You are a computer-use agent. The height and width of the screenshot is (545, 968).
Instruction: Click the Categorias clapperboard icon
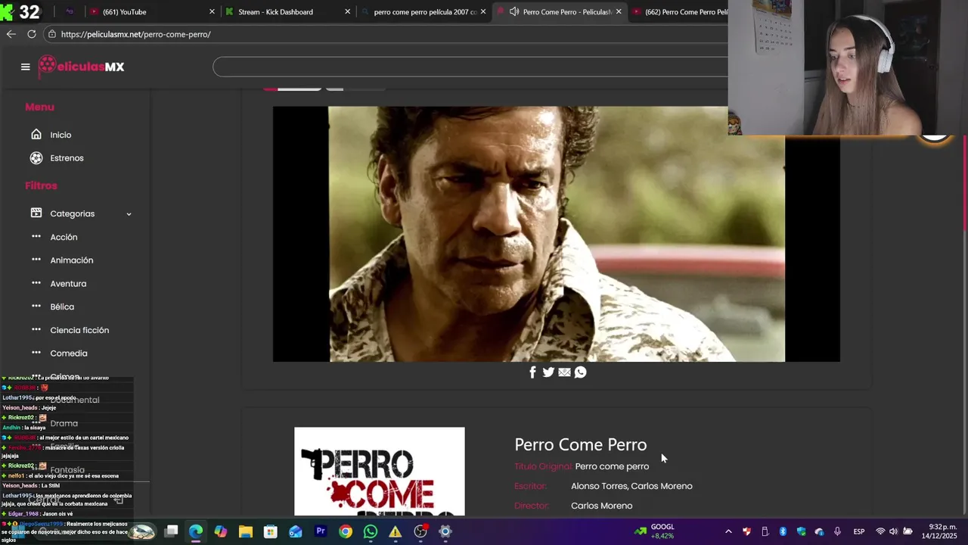36,213
